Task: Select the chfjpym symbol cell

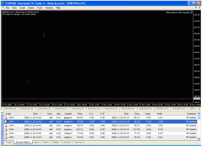Action: [68, 133]
